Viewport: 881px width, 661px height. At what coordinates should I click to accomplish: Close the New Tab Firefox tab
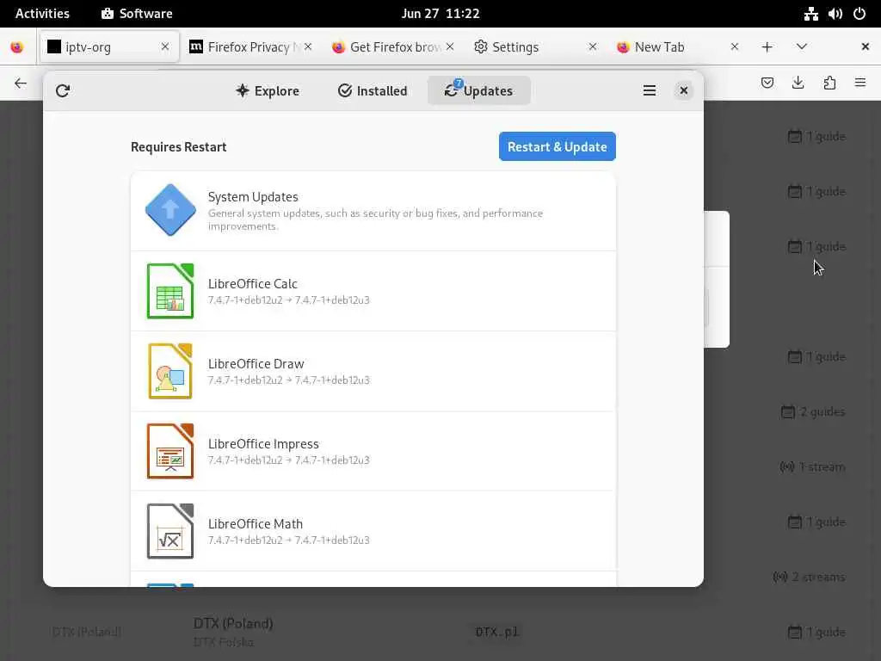pyautogui.click(x=735, y=46)
